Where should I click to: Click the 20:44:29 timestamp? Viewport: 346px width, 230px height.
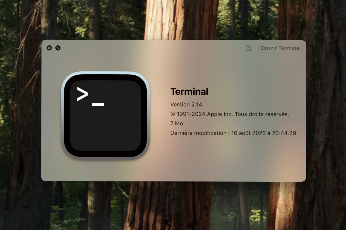[284, 133]
